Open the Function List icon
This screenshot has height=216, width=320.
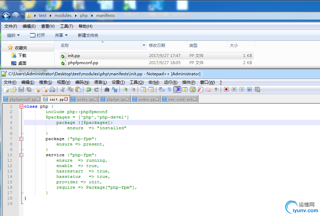click(201, 89)
